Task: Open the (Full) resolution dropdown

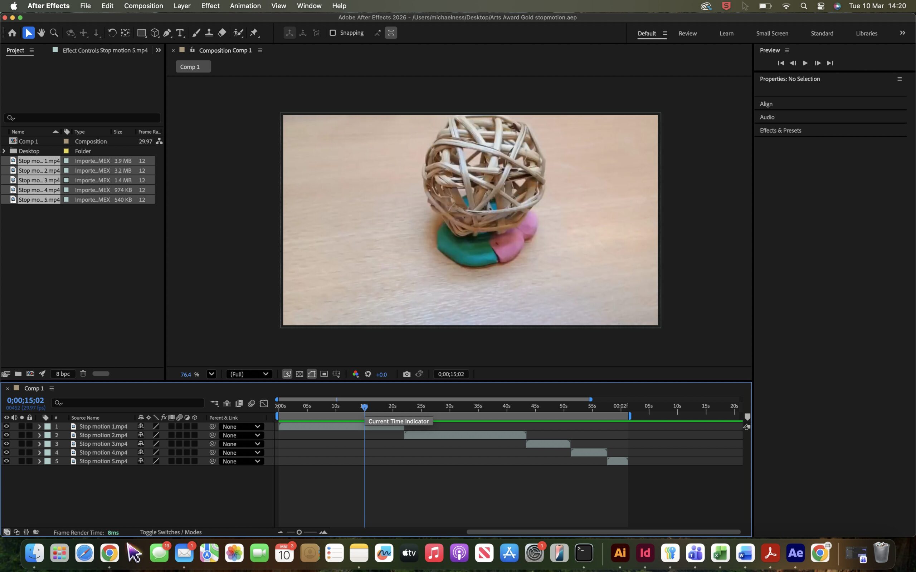Action: pos(249,374)
